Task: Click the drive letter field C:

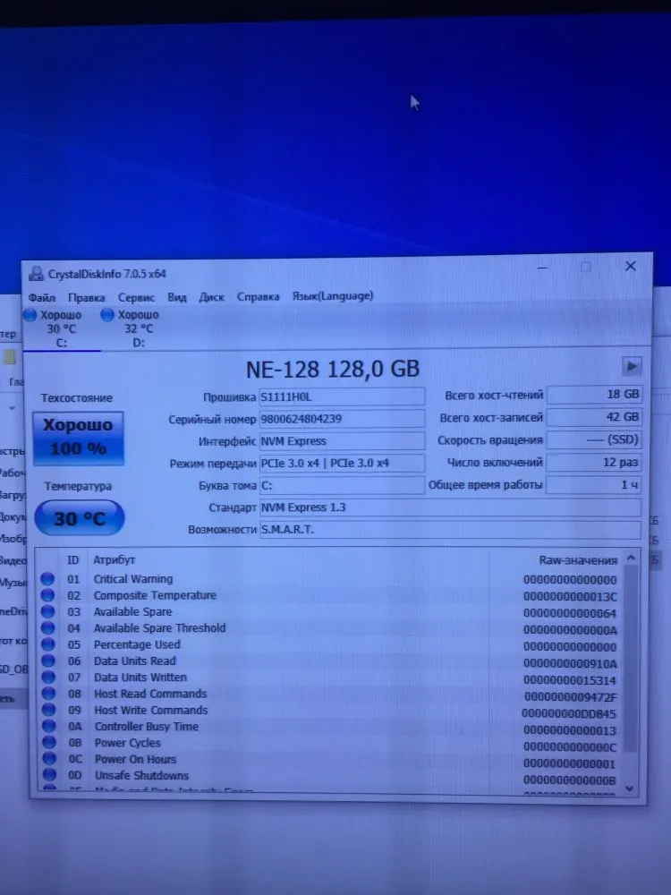Action: tap(342, 485)
